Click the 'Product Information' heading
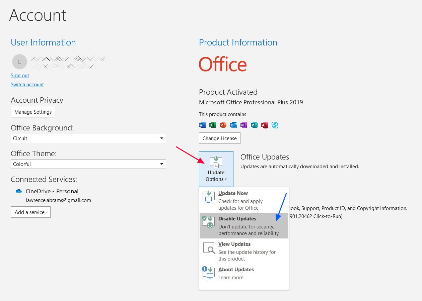Image resolution: width=422 pixels, height=301 pixels. 238,42
